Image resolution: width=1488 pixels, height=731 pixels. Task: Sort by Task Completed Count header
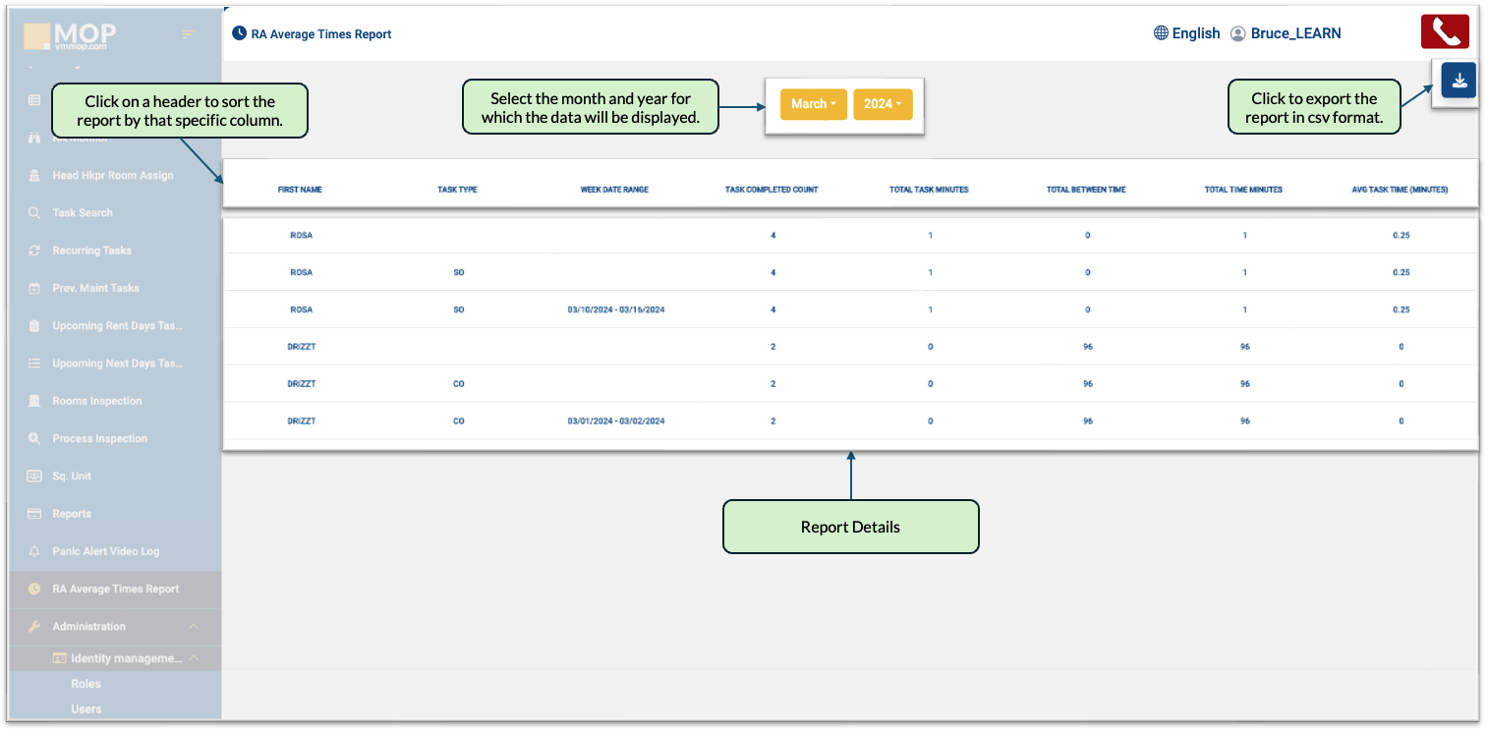tap(772, 190)
